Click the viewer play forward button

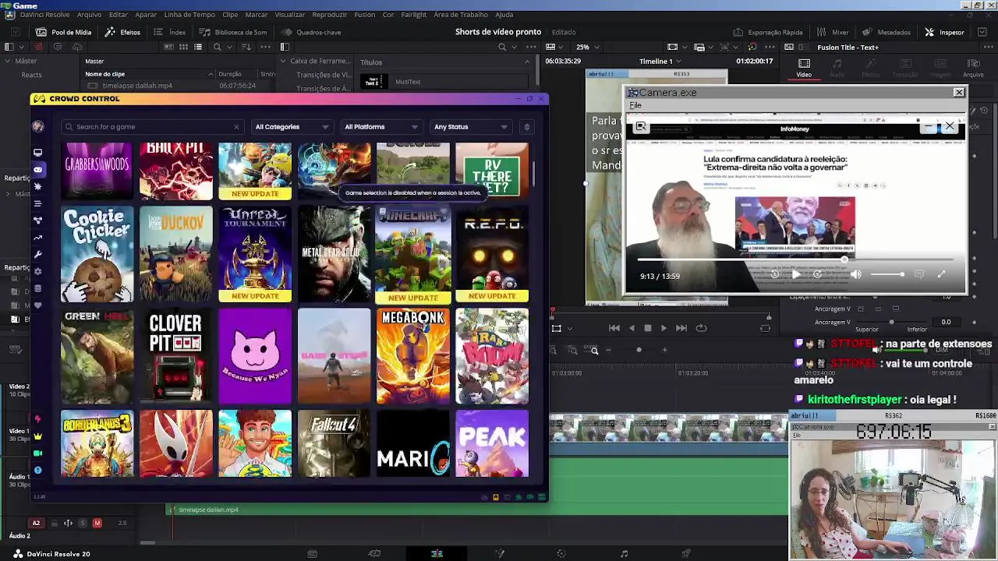[664, 328]
